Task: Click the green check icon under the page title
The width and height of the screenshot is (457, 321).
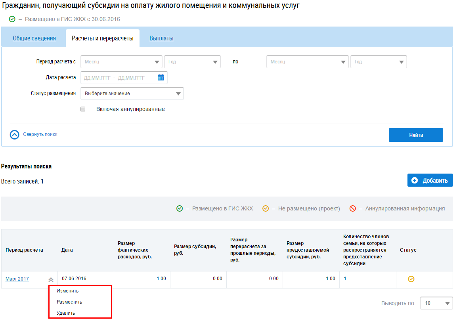Action: pyautogui.click(x=12, y=19)
